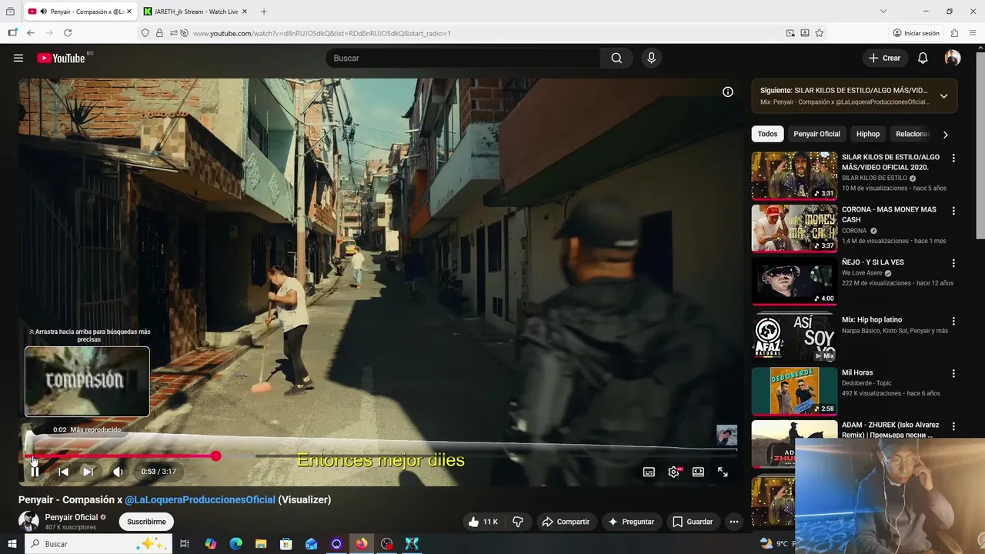The width and height of the screenshot is (985, 554).
Task: Open File Explorer from taskbar
Action: pos(261,543)
